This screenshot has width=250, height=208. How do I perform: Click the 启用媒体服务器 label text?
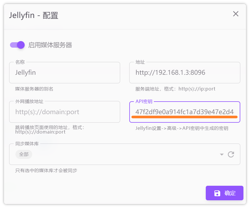coord(50,45)
